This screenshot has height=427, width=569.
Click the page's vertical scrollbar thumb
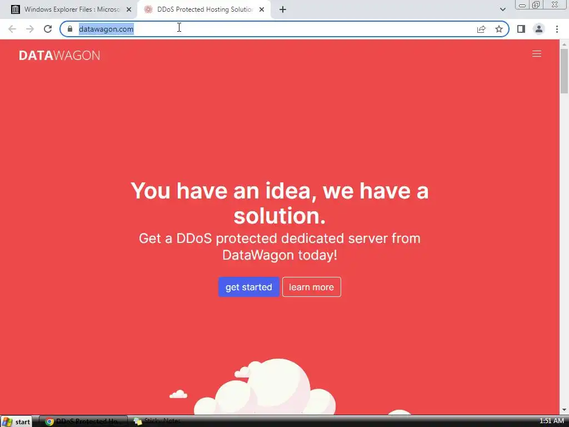click(564, 71)
